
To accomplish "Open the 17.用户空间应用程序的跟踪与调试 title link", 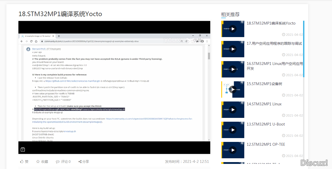I will point(274,43).
